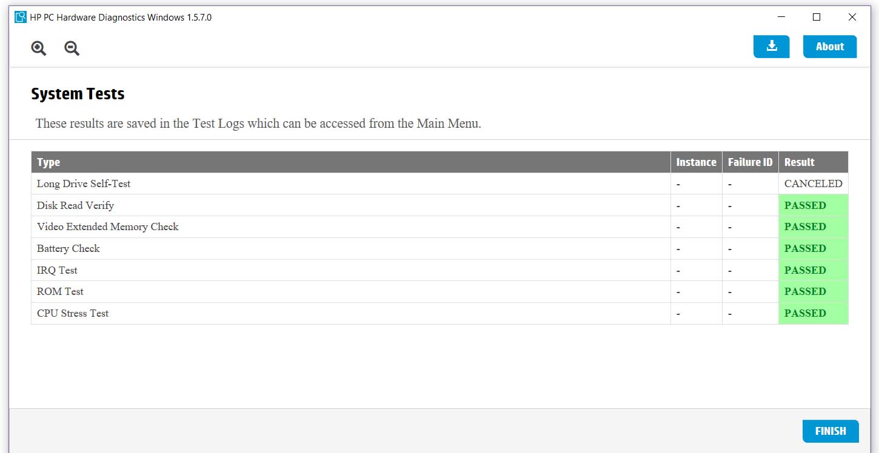Select the Type column header
Screen dimensions: 879x453
tap(48, 162)
